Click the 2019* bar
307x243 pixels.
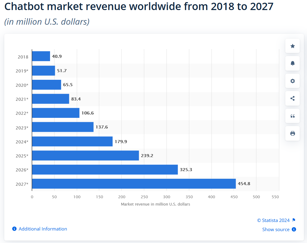click(43, 71)
